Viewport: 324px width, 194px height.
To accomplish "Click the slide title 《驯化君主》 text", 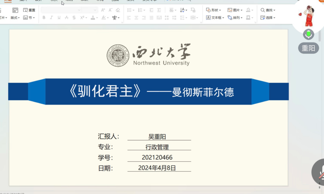I will tap(105, 92).
